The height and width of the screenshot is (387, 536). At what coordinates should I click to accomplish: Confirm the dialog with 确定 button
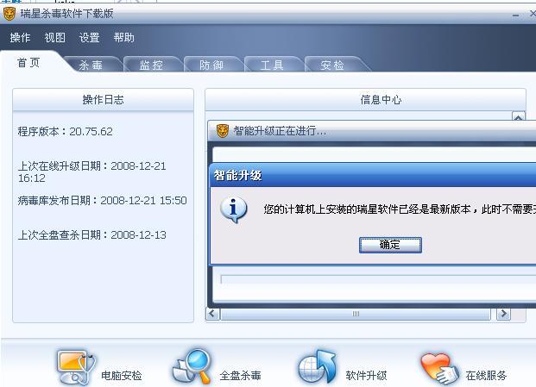(x=390, y=245)
